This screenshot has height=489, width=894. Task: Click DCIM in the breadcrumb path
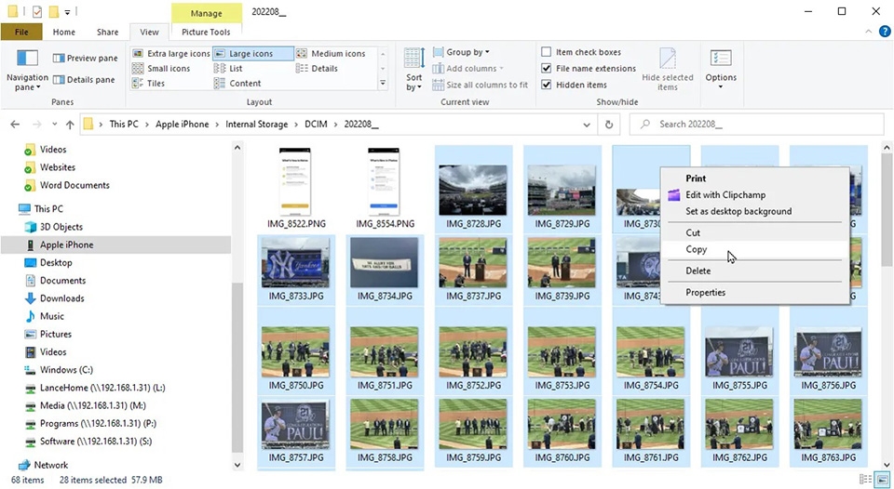[x=316, y=124]
